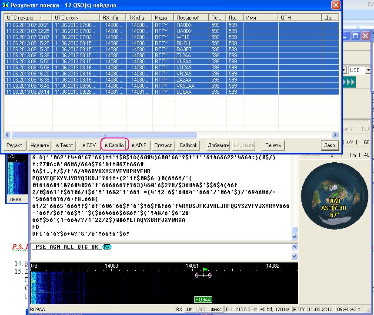Toggle the 'Фикс' status bar option

[x=216, y=309]
